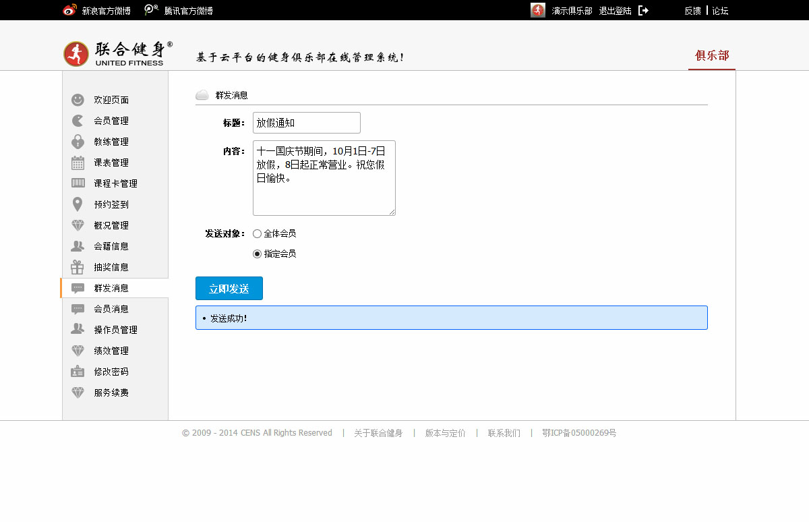The height and width of the screenshot is (522, 809).
Task: Click the location pin icon for 预约签到
Action: (78, 204)
